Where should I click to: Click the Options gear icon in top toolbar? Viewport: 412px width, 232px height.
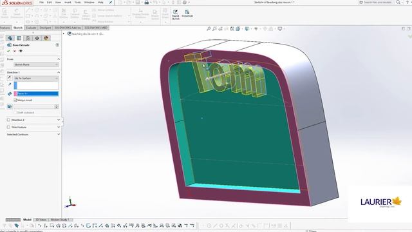point(185,3)
